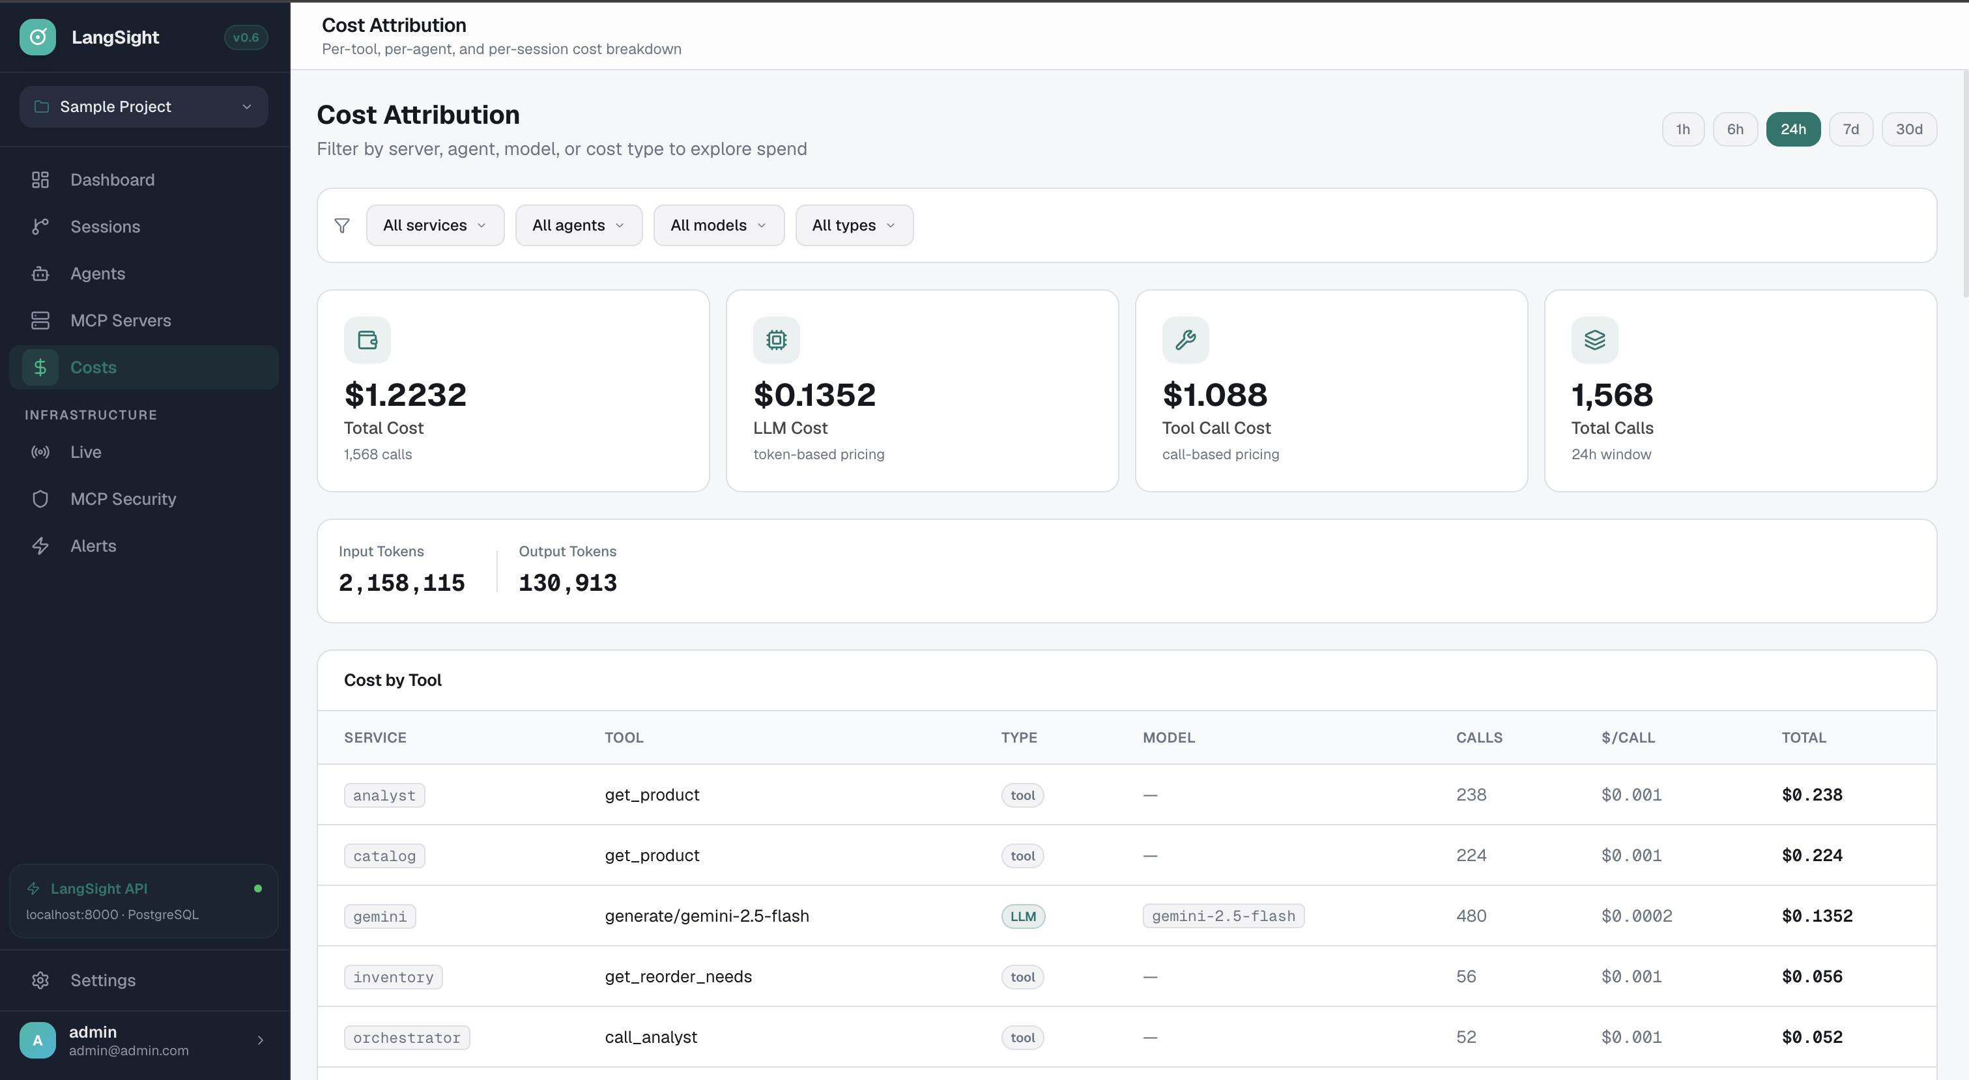Screen dimensions: 1969x1080
Task: Click the Sessions branch icon
Action: pos(40,226)
